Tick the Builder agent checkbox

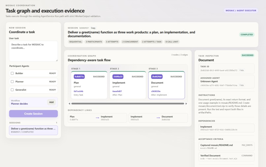click(12, 73)
